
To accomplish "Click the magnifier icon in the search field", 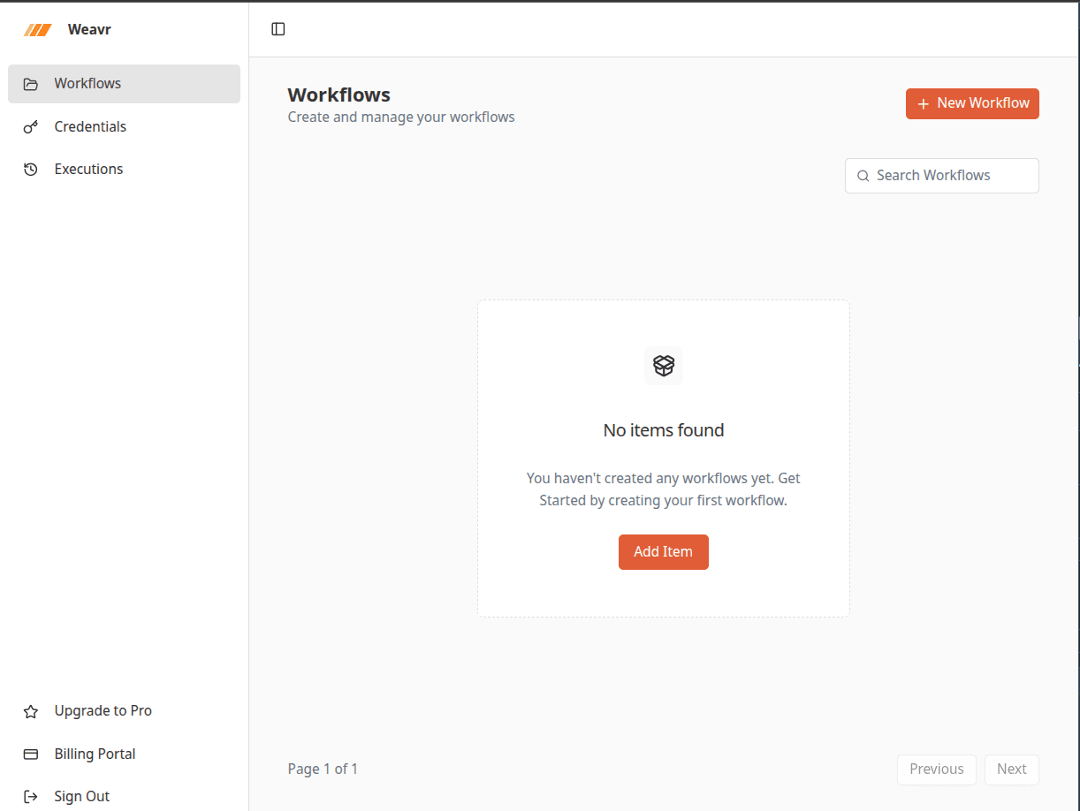I will click(x=863, y=176).
